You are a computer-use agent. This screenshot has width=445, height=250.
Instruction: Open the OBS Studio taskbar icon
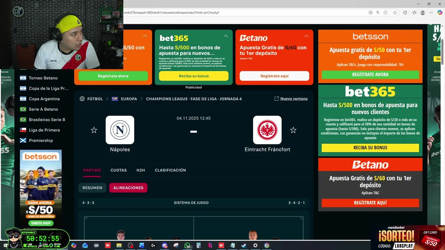(x=130, y=245)
